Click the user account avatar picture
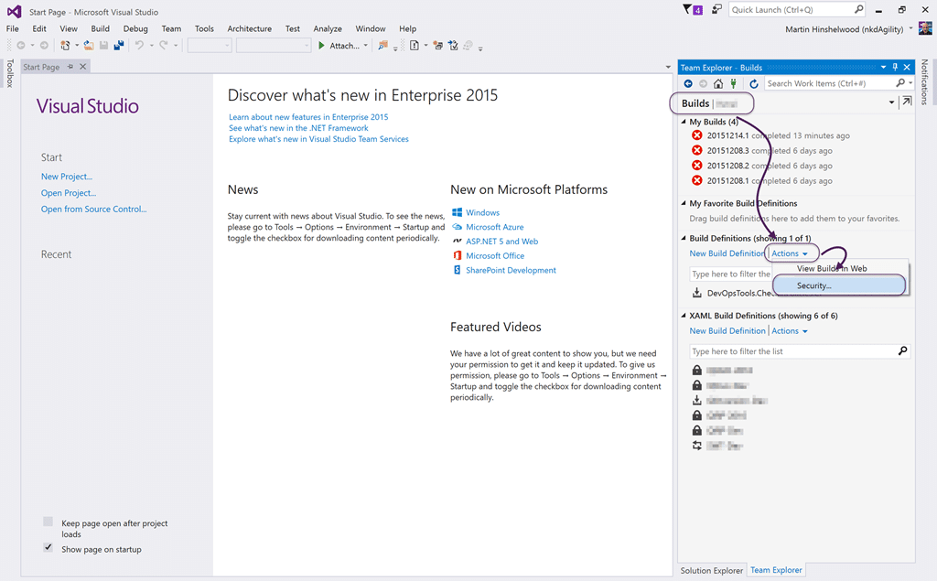 point(925,28)
